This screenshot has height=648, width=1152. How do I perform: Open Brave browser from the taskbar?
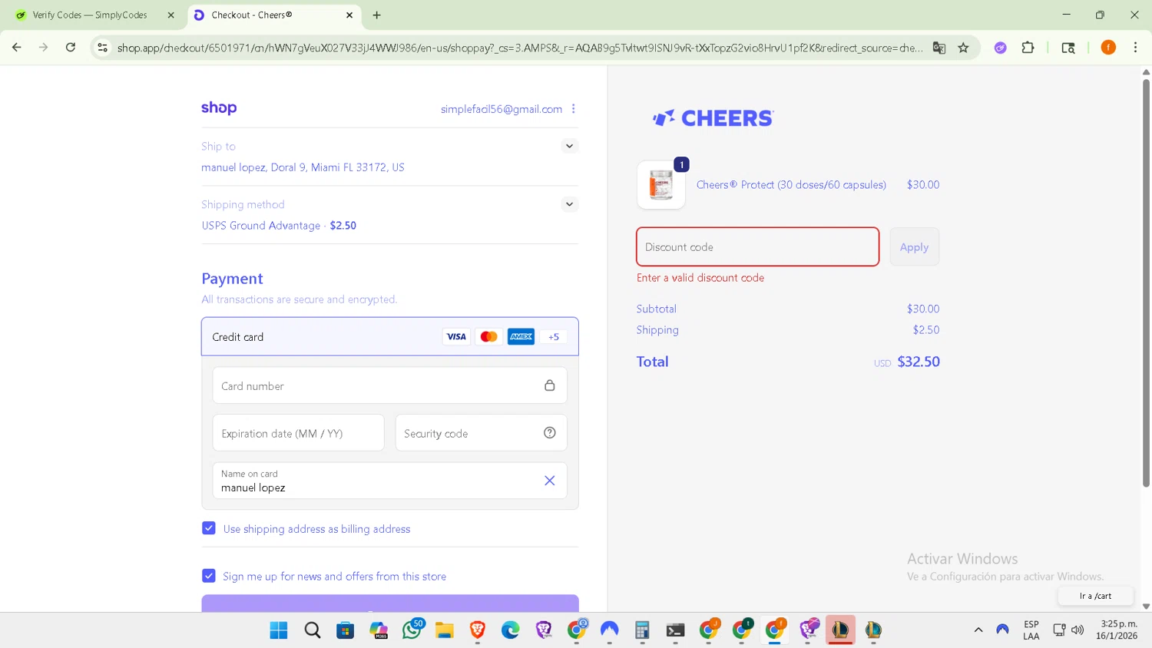coord(478,630)
